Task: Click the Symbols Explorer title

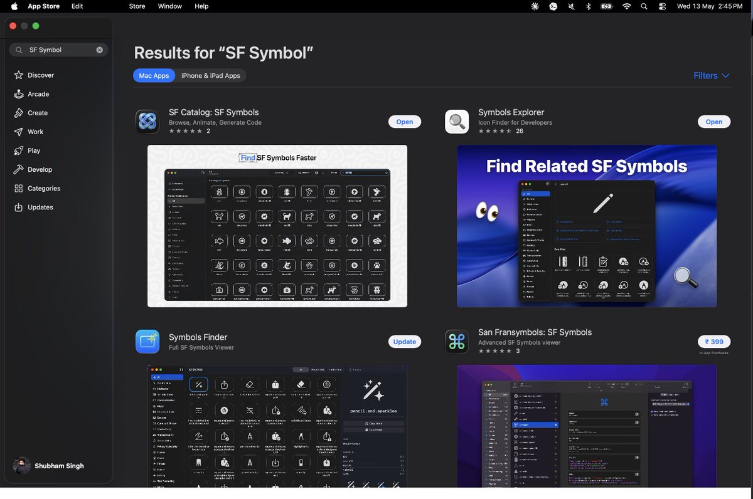Action: point(511,112)
